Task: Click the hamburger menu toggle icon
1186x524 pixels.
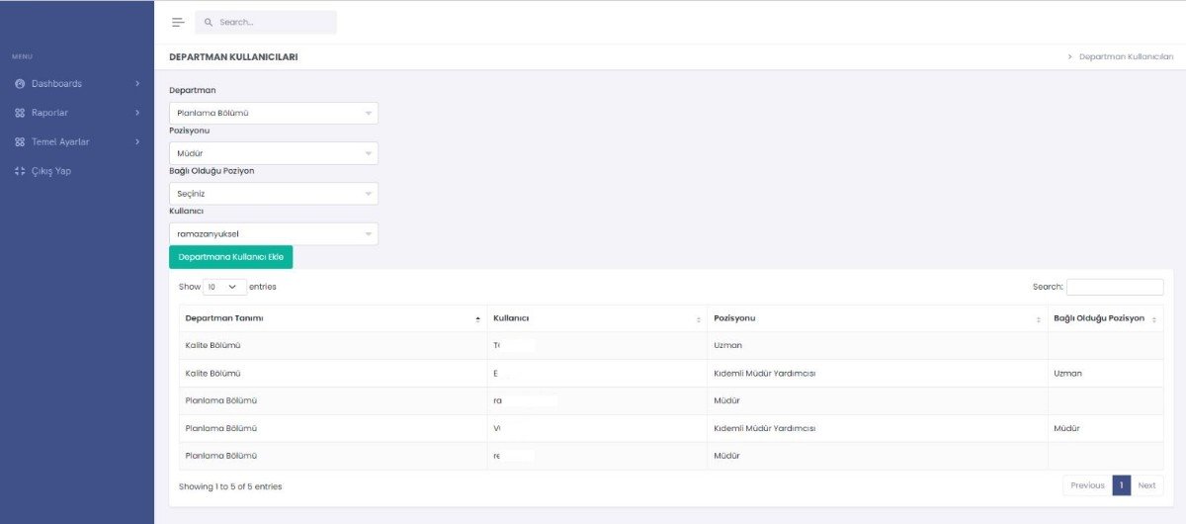Action: point(178,22)
